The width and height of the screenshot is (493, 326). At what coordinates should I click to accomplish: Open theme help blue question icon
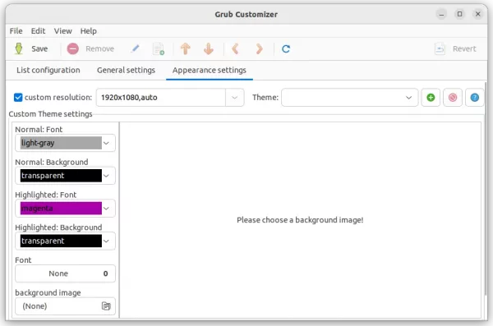(x=474, y=98)
